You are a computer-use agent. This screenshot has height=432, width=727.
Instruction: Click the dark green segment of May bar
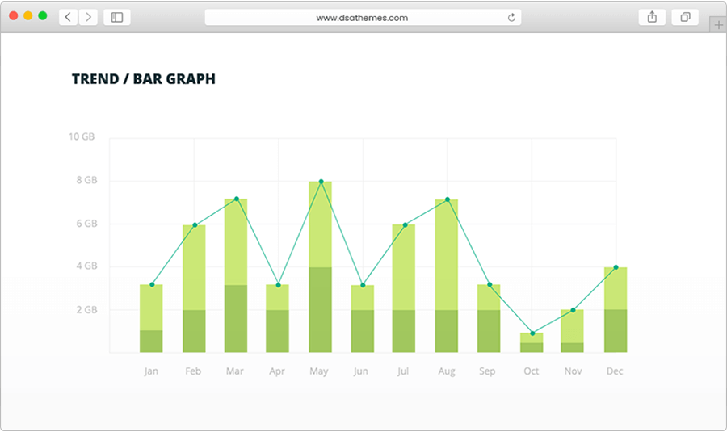(321, 309)
